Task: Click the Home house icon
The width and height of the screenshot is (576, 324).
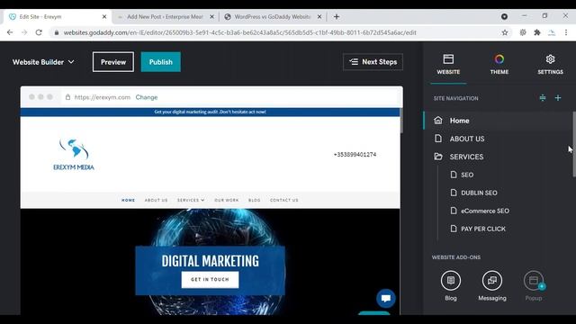Action: (438, 120)
